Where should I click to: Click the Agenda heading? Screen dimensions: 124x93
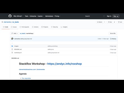tap(23, 74)
